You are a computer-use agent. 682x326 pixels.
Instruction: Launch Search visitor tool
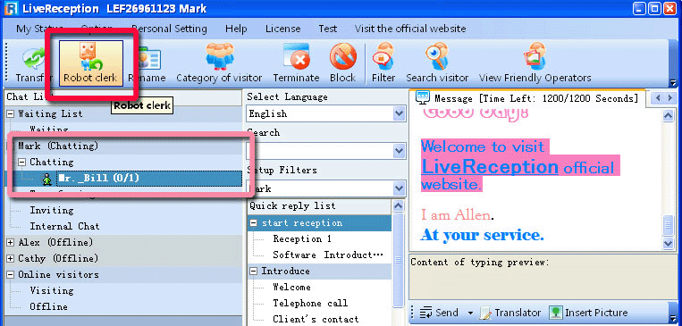tap(437, 63)
